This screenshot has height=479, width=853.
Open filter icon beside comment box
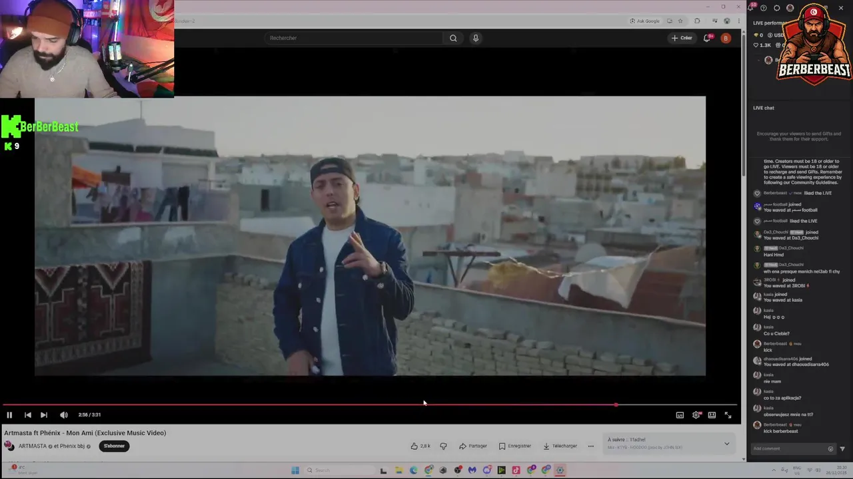842,448
